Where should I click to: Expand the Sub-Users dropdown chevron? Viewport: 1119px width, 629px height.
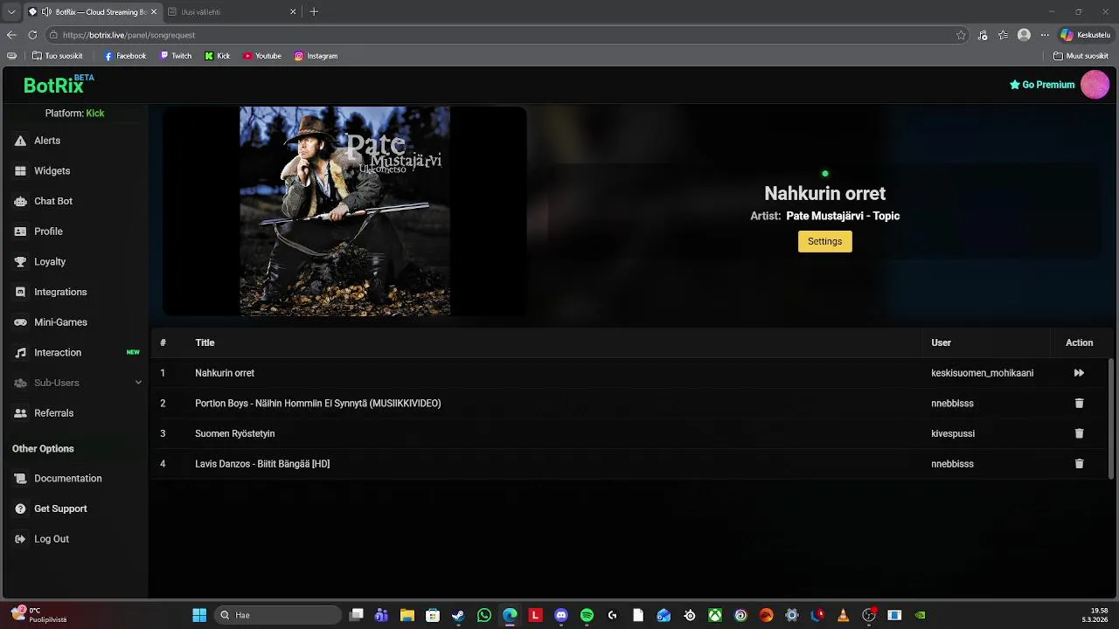point(138,383)
